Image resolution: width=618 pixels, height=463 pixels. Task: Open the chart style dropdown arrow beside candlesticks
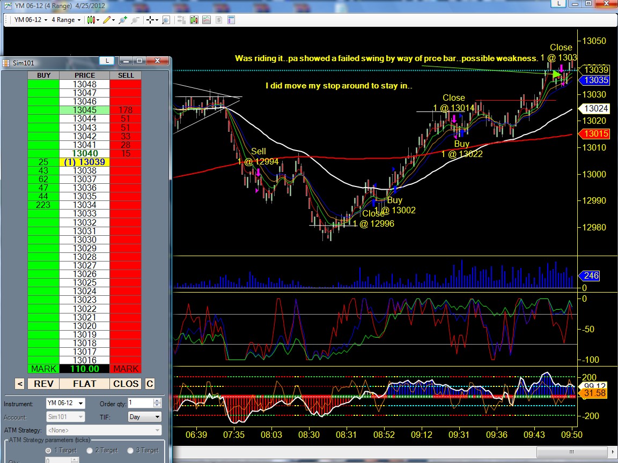(98, 20)
